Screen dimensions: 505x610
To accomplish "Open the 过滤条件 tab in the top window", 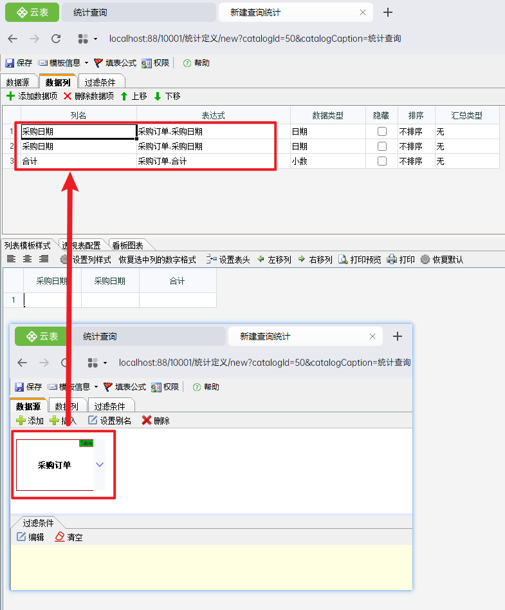I will [100, 82].
